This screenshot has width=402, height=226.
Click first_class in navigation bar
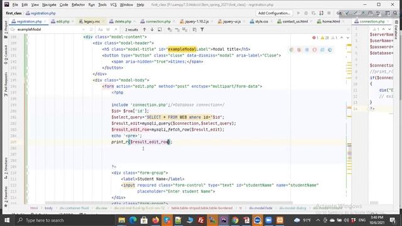14,13
